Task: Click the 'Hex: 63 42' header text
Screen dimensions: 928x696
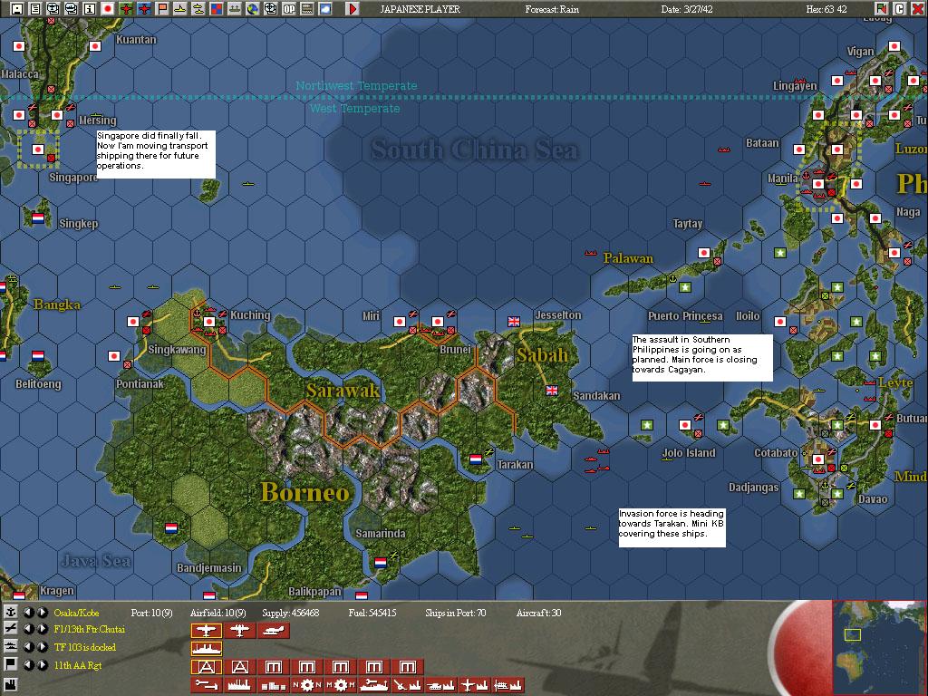Action: [x=826, y=9]
